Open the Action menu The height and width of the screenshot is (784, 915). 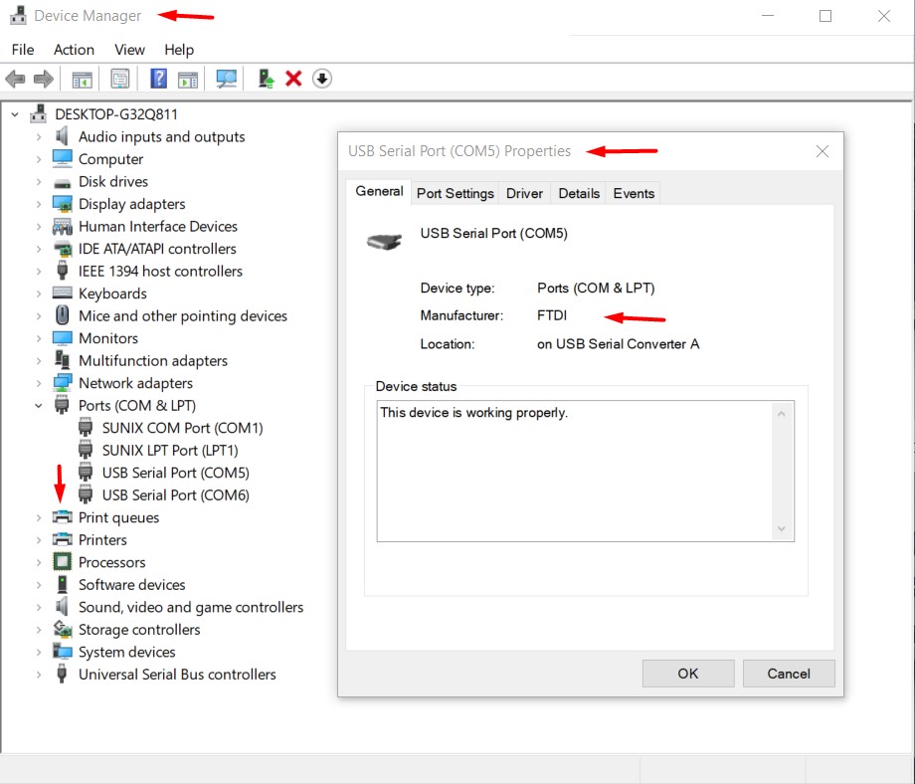click(x=74, y=50)
